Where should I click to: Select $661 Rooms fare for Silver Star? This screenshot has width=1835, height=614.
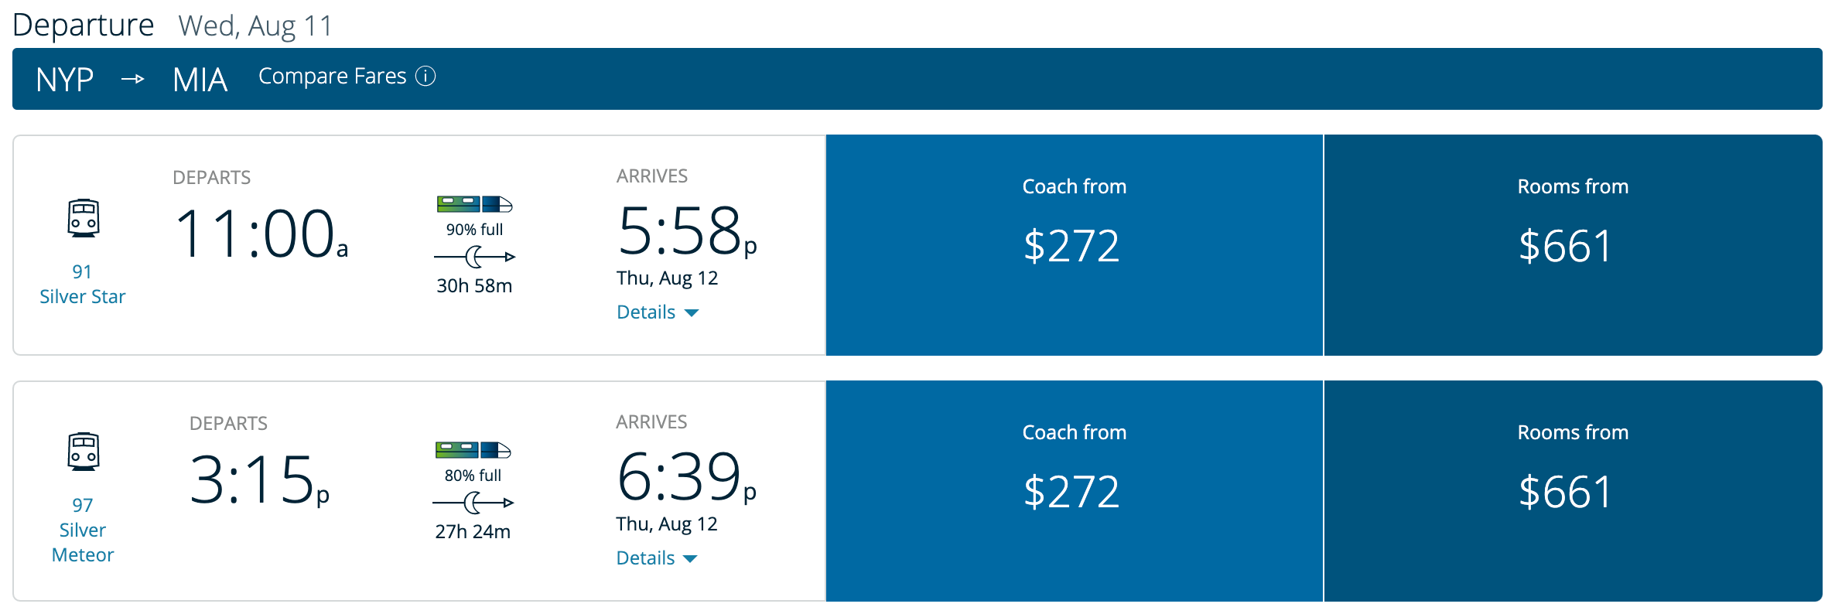pyautogui.click(x=1572, y=245)
